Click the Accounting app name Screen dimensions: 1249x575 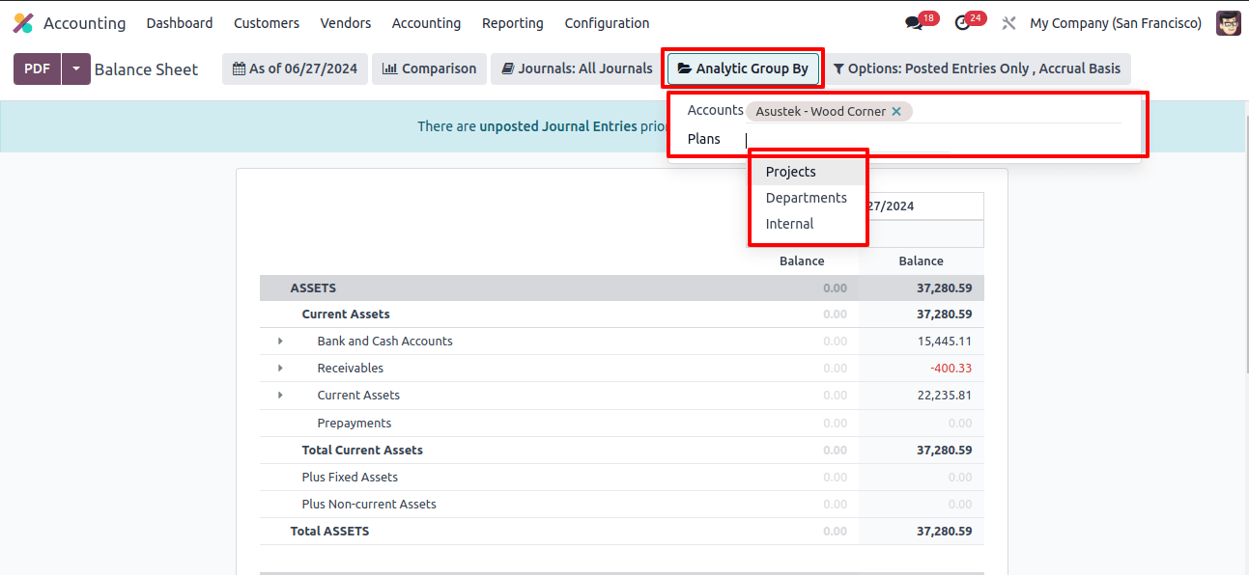click(x=84, y=23)
